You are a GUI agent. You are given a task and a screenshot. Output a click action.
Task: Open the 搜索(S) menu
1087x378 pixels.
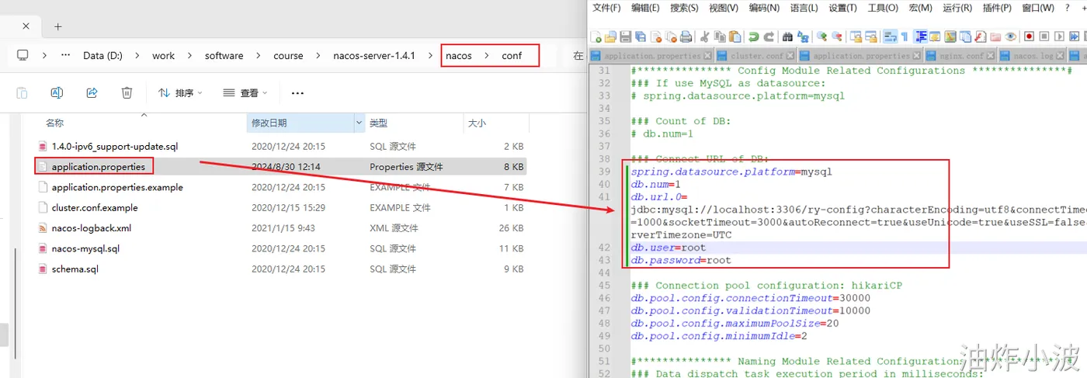[684, 8]
